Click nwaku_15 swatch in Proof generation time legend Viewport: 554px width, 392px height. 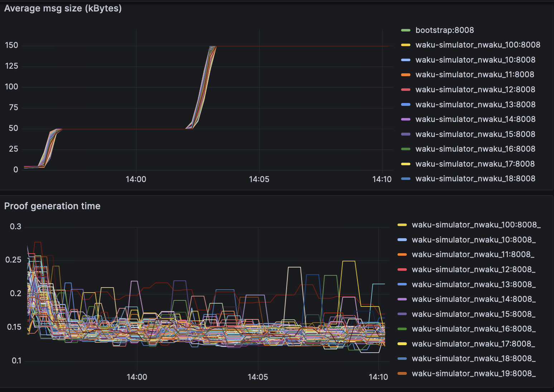pos(402,314)
